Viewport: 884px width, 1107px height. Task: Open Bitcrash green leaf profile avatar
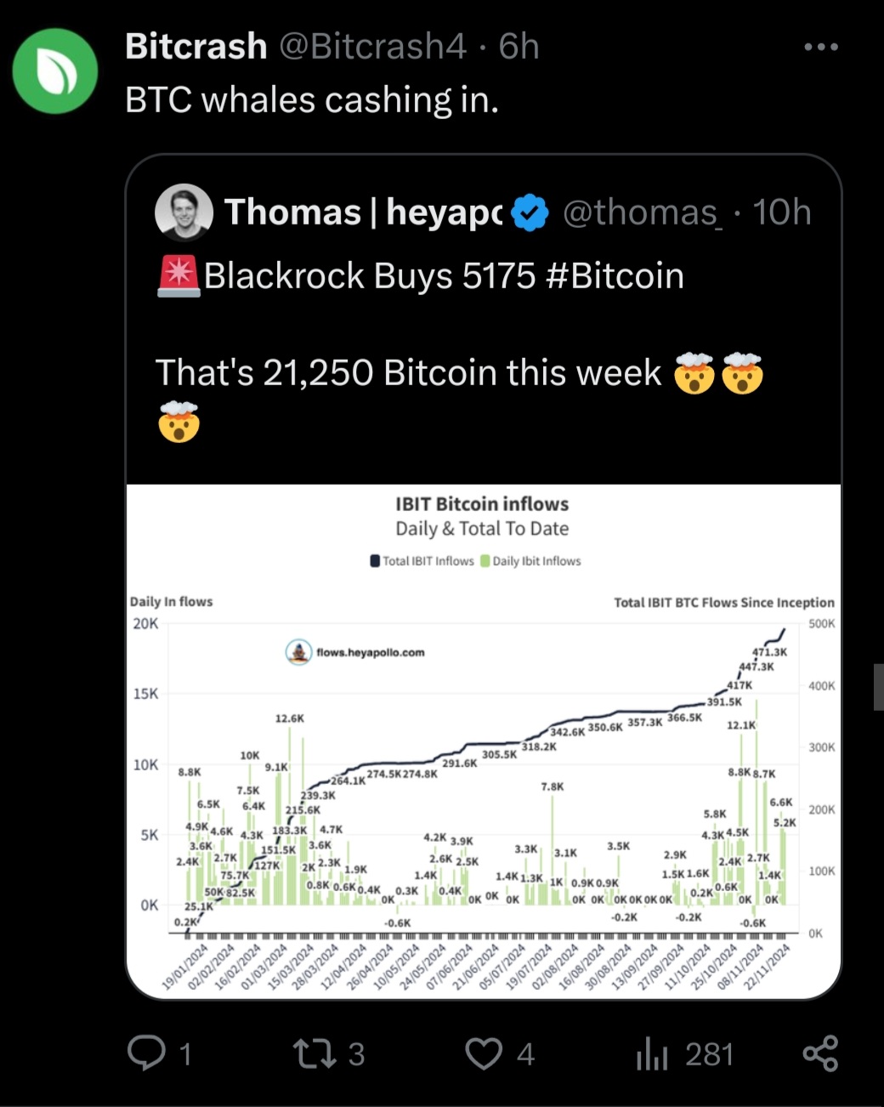point(55,71)
